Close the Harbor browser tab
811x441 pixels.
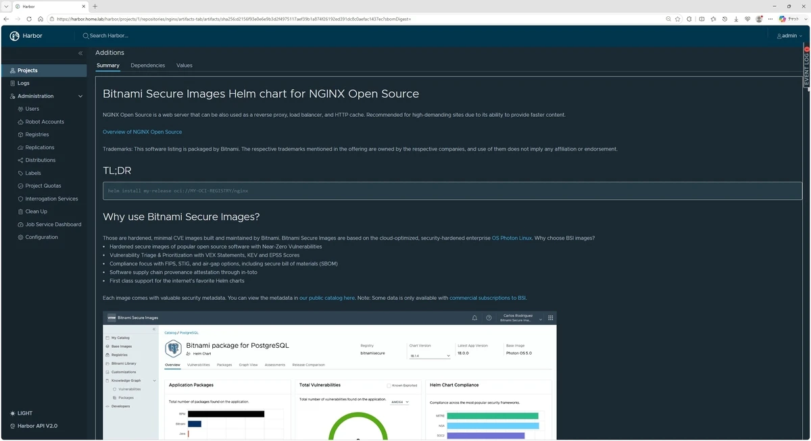(x=84, y=6)
